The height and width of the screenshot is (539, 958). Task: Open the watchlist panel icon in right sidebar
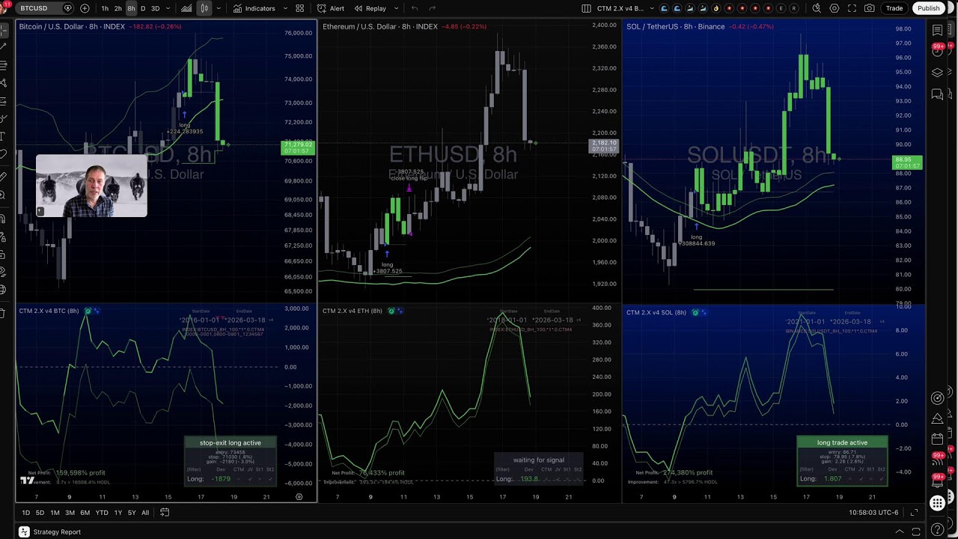coord(938,30)
